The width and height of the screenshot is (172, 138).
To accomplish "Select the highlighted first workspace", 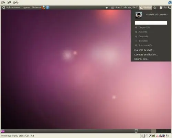I will 154,131.
